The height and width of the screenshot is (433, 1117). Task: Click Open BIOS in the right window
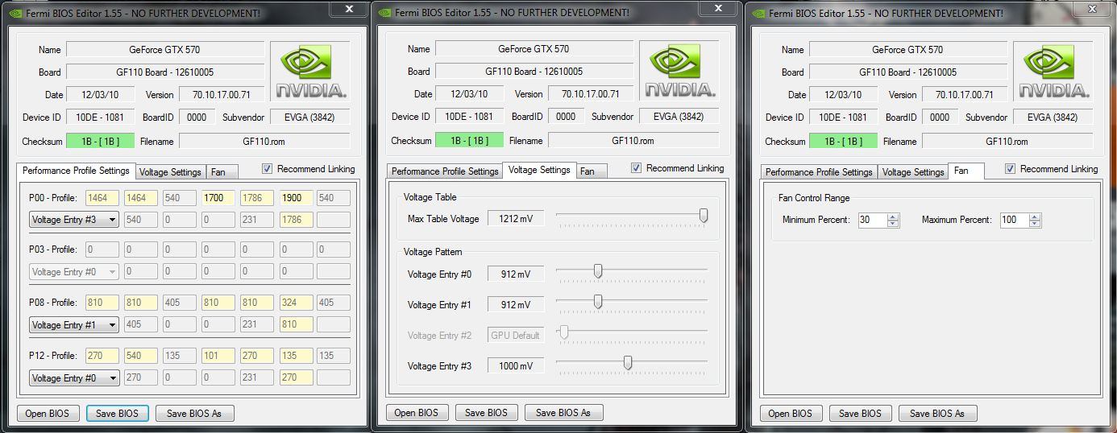coord(791,413)
